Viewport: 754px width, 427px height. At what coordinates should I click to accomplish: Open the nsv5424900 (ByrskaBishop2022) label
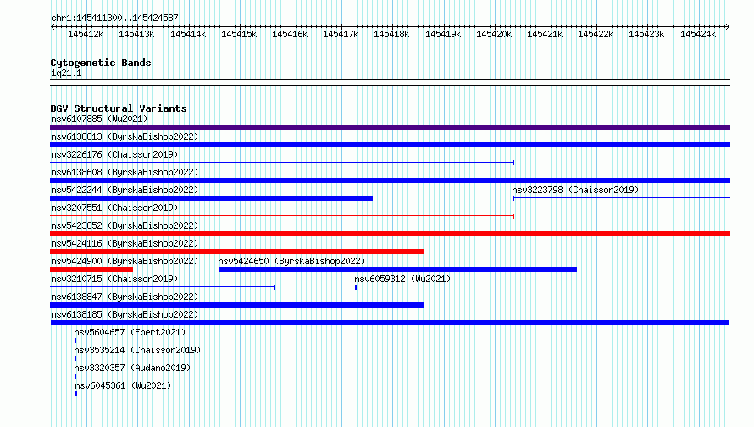(125, 261)
